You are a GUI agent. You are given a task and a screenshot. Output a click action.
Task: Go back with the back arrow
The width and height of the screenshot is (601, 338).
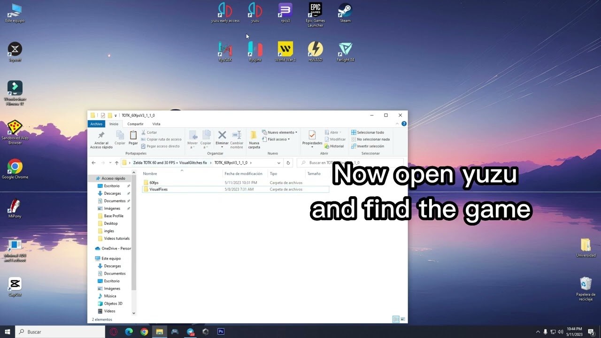(93, 163)
